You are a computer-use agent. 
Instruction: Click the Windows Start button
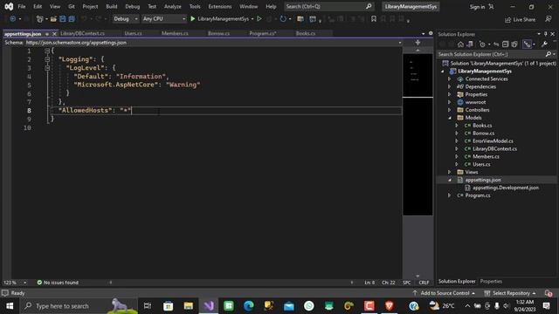point(10,306)
